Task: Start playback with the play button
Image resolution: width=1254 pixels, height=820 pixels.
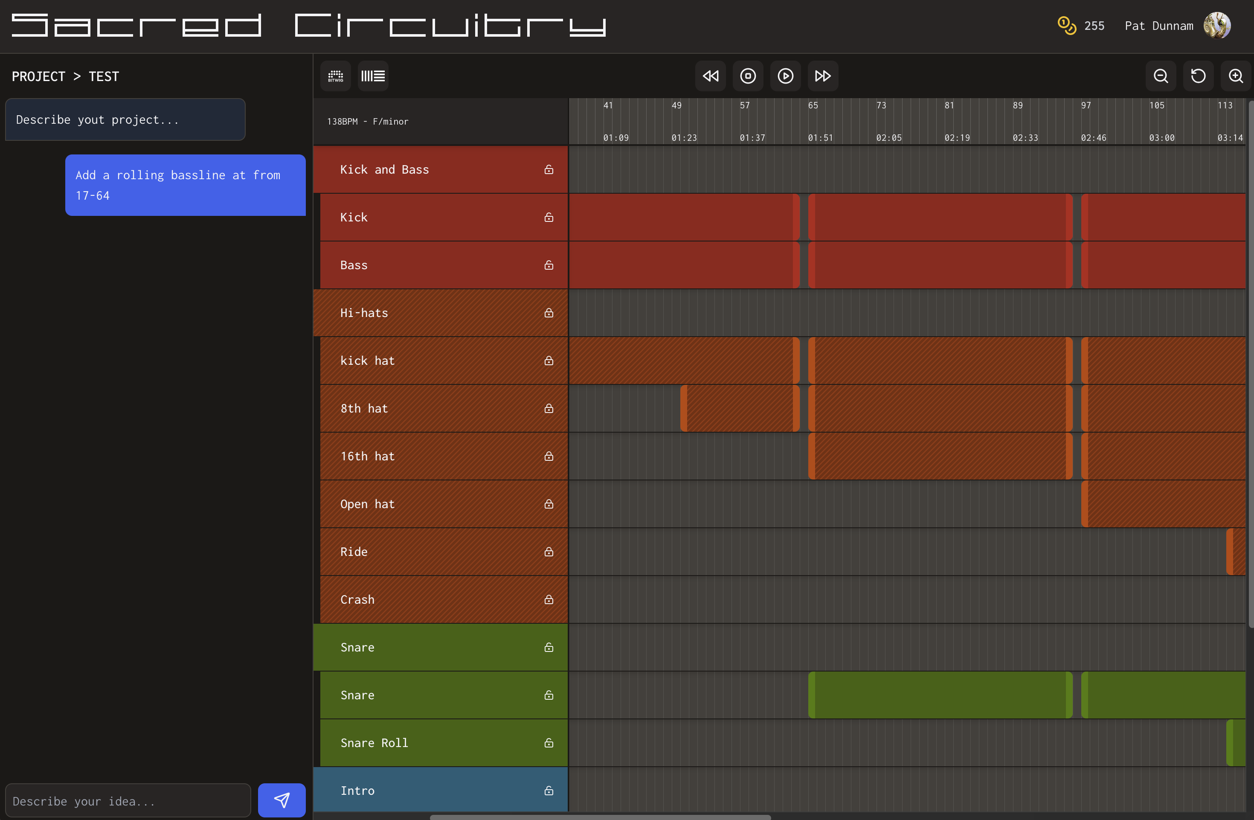Action: click(785, 76)
